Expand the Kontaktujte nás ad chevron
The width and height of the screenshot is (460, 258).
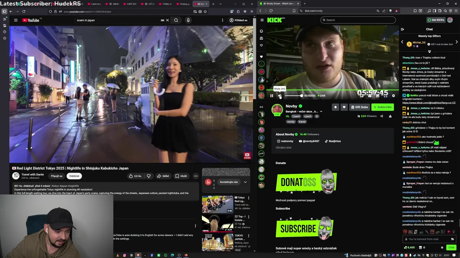(245, 182)
